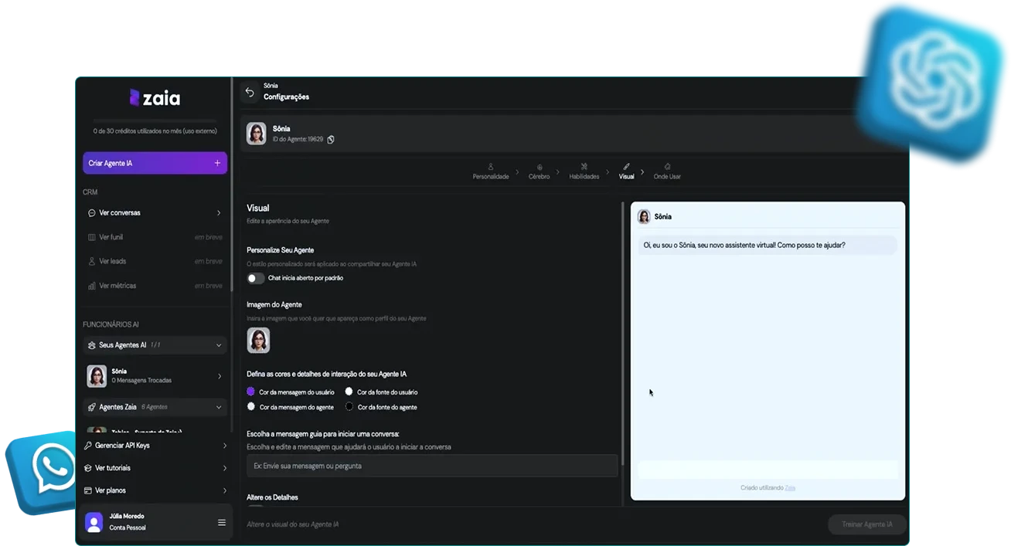Pick the Cor da fonte do usuário color
Screen dimensions: 1011x546
349,392
